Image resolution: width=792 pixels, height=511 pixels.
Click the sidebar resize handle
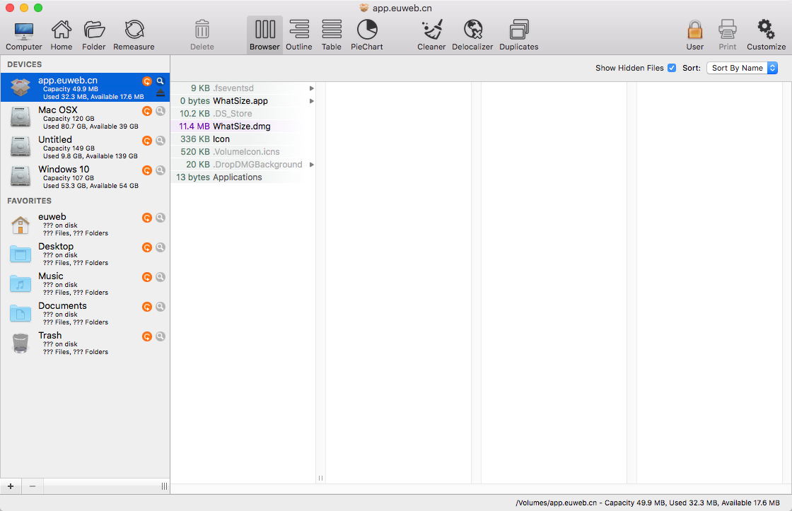pyautogui.click(x=164, y=486)
